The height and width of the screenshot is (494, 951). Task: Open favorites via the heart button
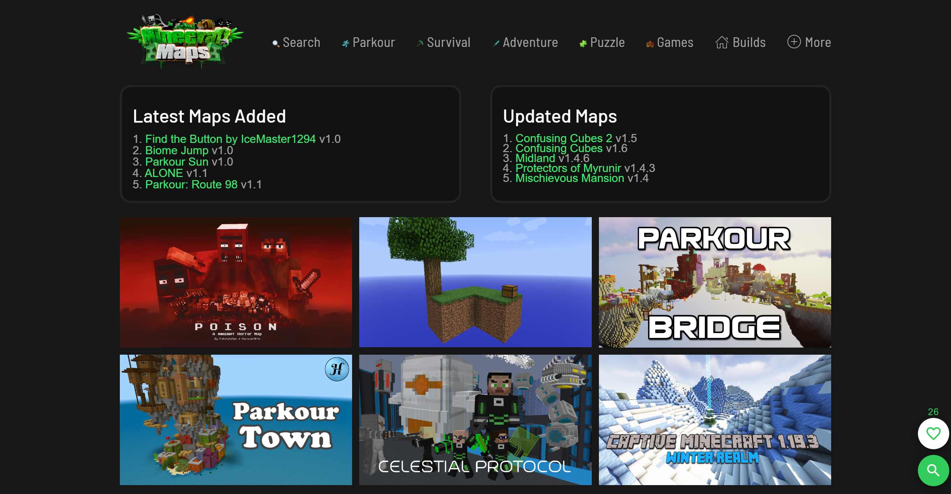coord(933,434)
